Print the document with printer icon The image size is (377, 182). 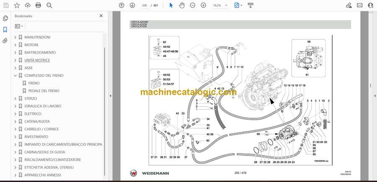[x=38, y=5]
